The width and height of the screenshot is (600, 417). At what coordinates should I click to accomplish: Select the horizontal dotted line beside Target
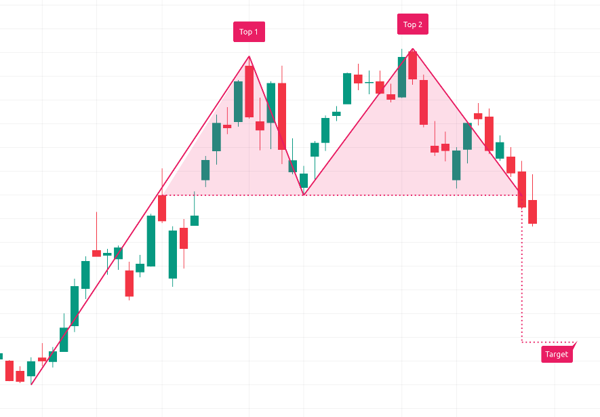pos(548,342)
